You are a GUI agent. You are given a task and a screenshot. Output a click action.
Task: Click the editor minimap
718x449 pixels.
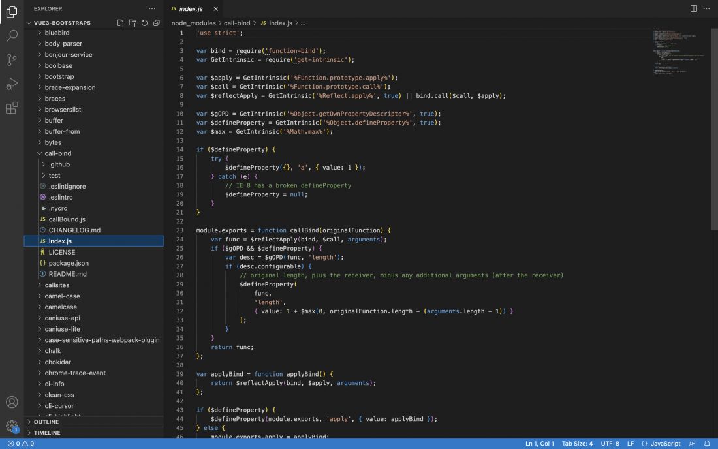coord(681,50)
